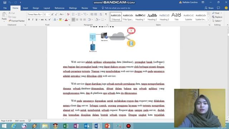Select the web service diagram image
Screen dimensions: 229x129
click(x=112, y=39)
